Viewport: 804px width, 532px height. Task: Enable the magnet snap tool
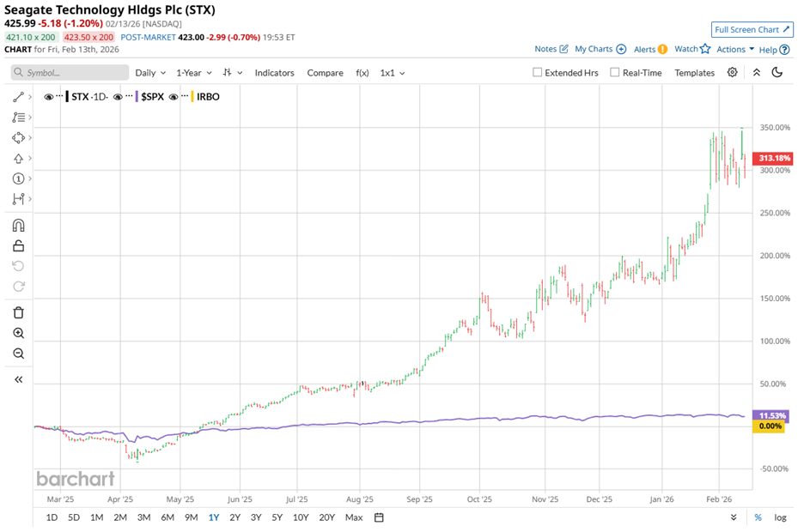tap(17, 225)
